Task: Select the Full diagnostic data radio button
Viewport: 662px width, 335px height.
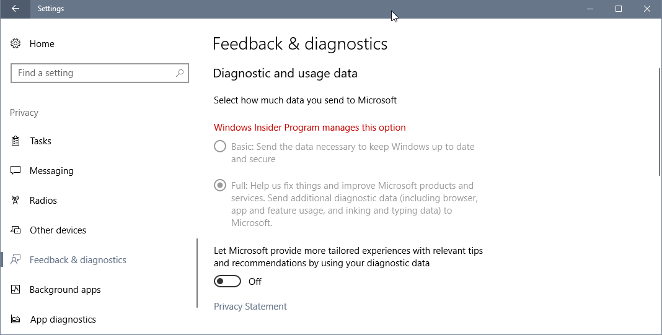Action: [220, 186]
